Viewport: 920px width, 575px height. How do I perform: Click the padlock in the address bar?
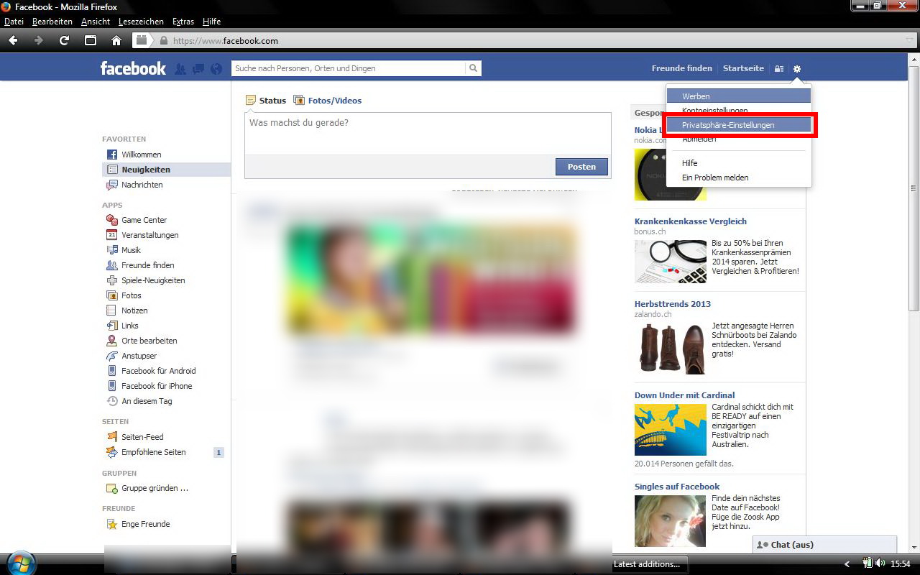[163, 41]
